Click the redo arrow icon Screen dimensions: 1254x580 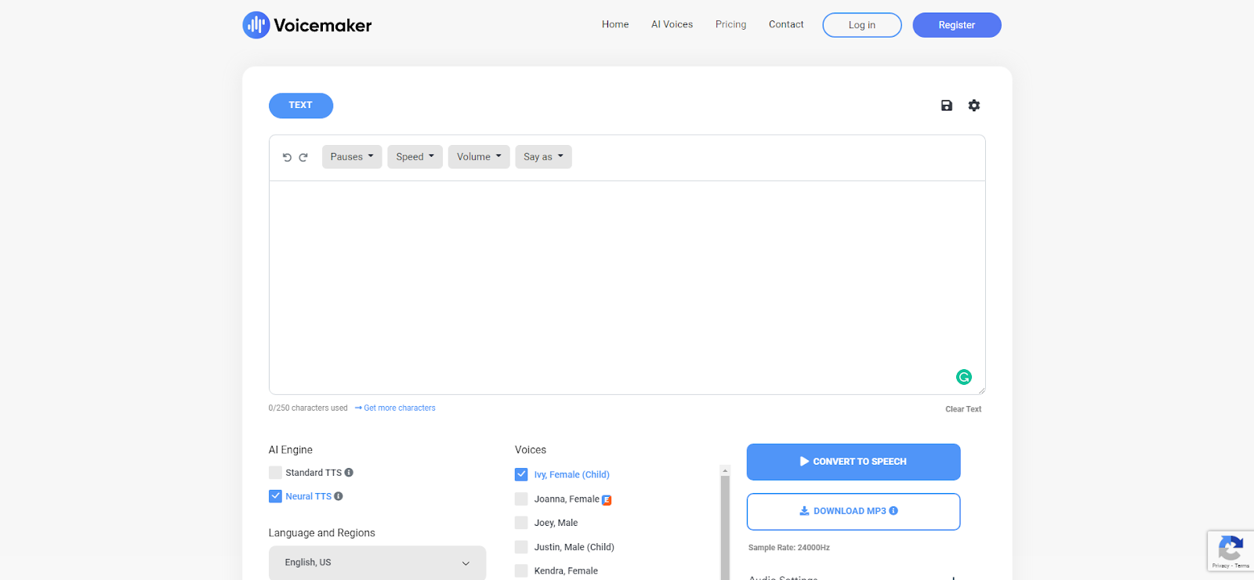pyautogui.click(x=303, y=158)
